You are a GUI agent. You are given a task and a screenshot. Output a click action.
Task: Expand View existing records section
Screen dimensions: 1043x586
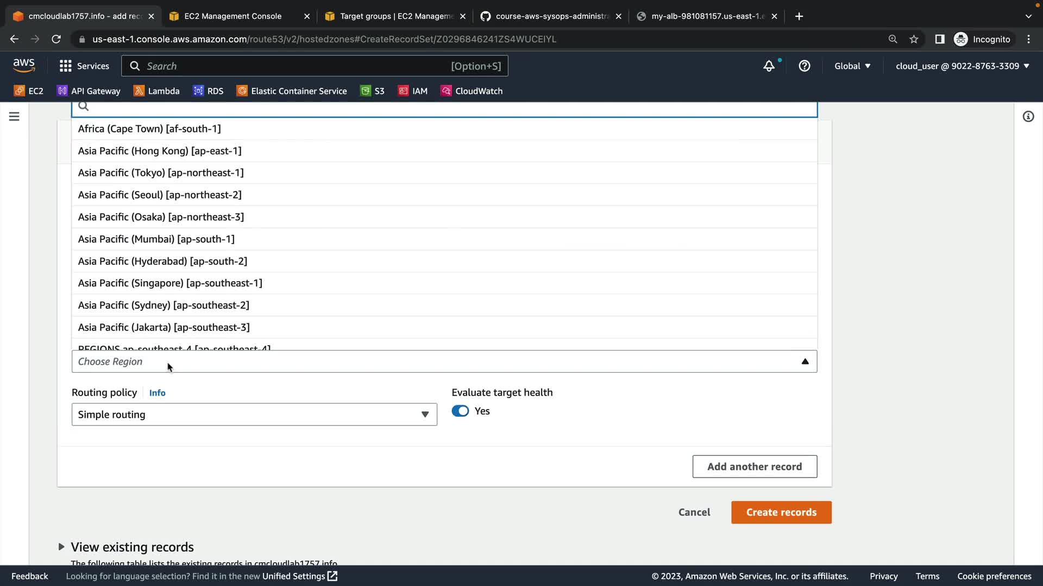coord(61,547)
